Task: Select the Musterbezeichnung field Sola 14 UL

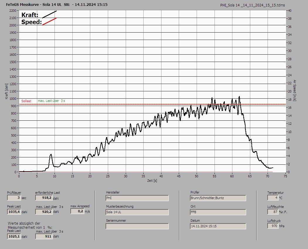Action: click(137, 212)
